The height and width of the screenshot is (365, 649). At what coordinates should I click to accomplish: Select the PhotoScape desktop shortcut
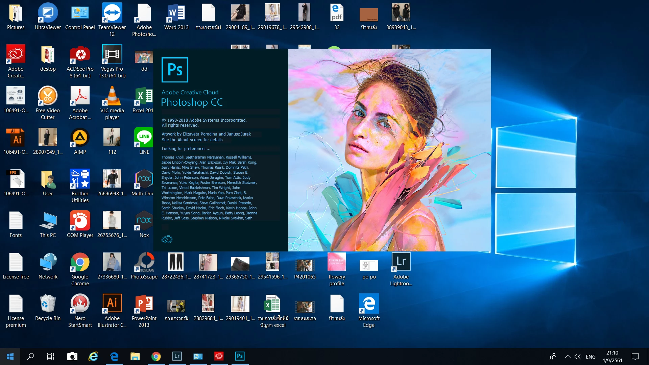click(x=144, y=263)
